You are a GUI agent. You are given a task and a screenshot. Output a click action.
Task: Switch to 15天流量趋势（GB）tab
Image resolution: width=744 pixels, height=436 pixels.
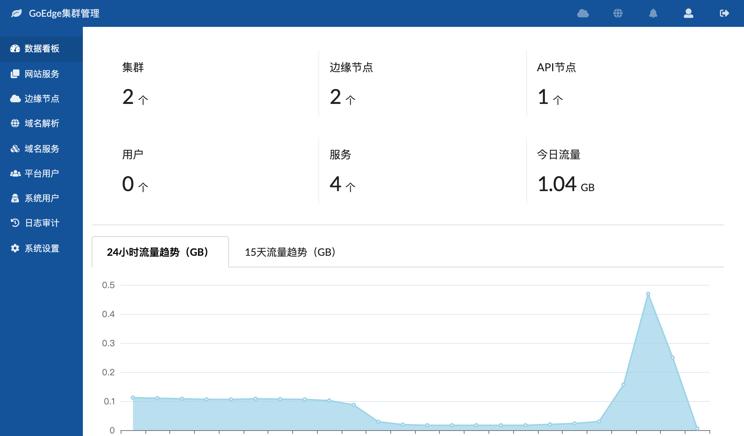point(290,252)
